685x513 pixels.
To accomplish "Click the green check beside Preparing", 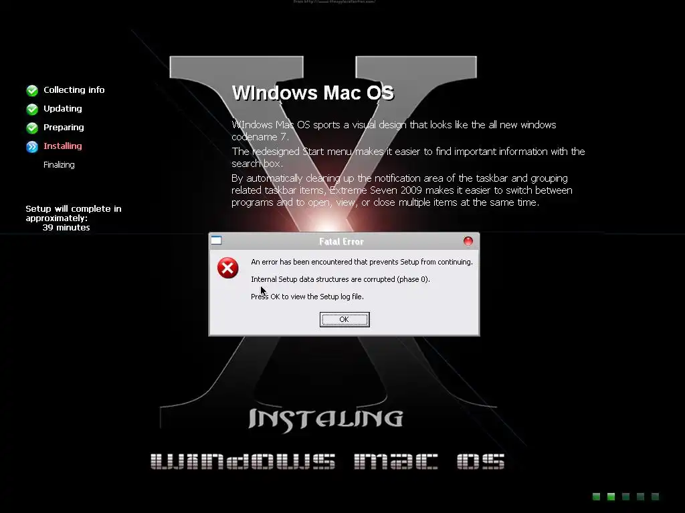I will click(x=32, y=128).
